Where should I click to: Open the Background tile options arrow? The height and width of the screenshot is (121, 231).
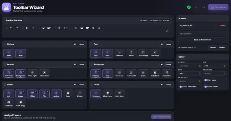[24, 72]
